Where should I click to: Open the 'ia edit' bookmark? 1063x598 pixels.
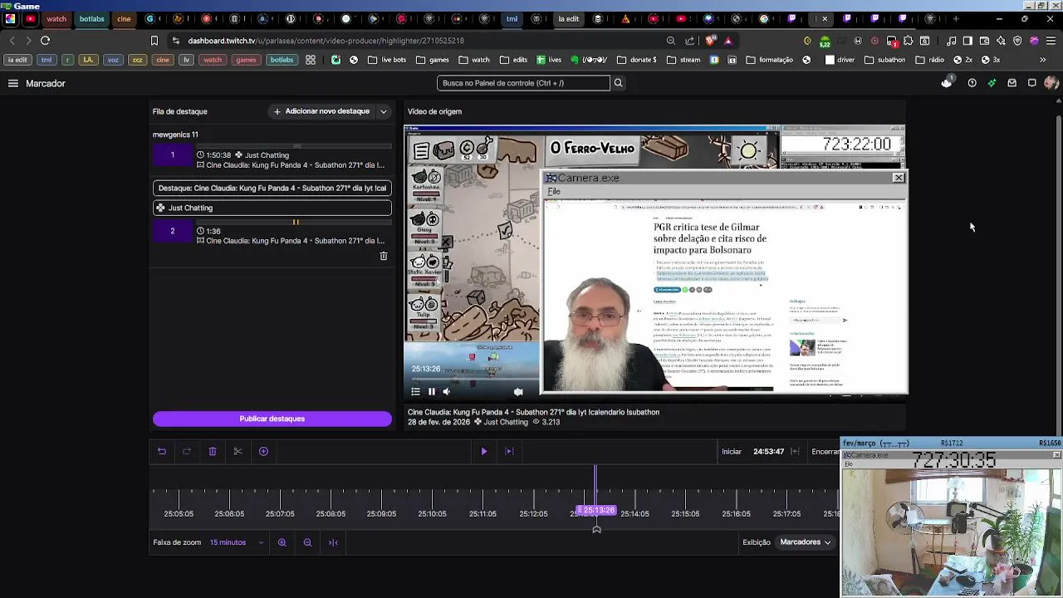pos(17,60)
